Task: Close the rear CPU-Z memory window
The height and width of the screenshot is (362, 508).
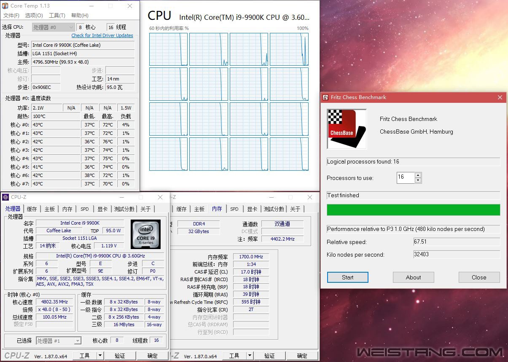Action: pyautogui.click(x=310, y=197)
